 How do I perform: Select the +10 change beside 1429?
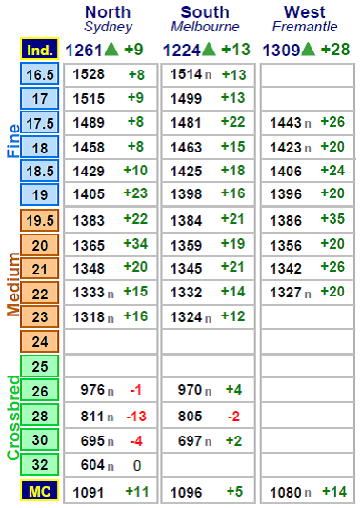(x=135, y=171)
